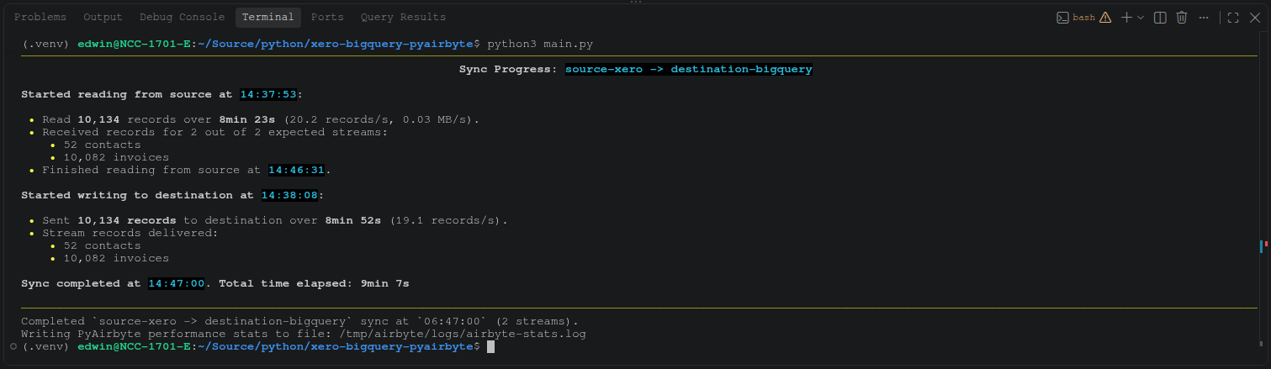Open the Query Results tab

403,17
